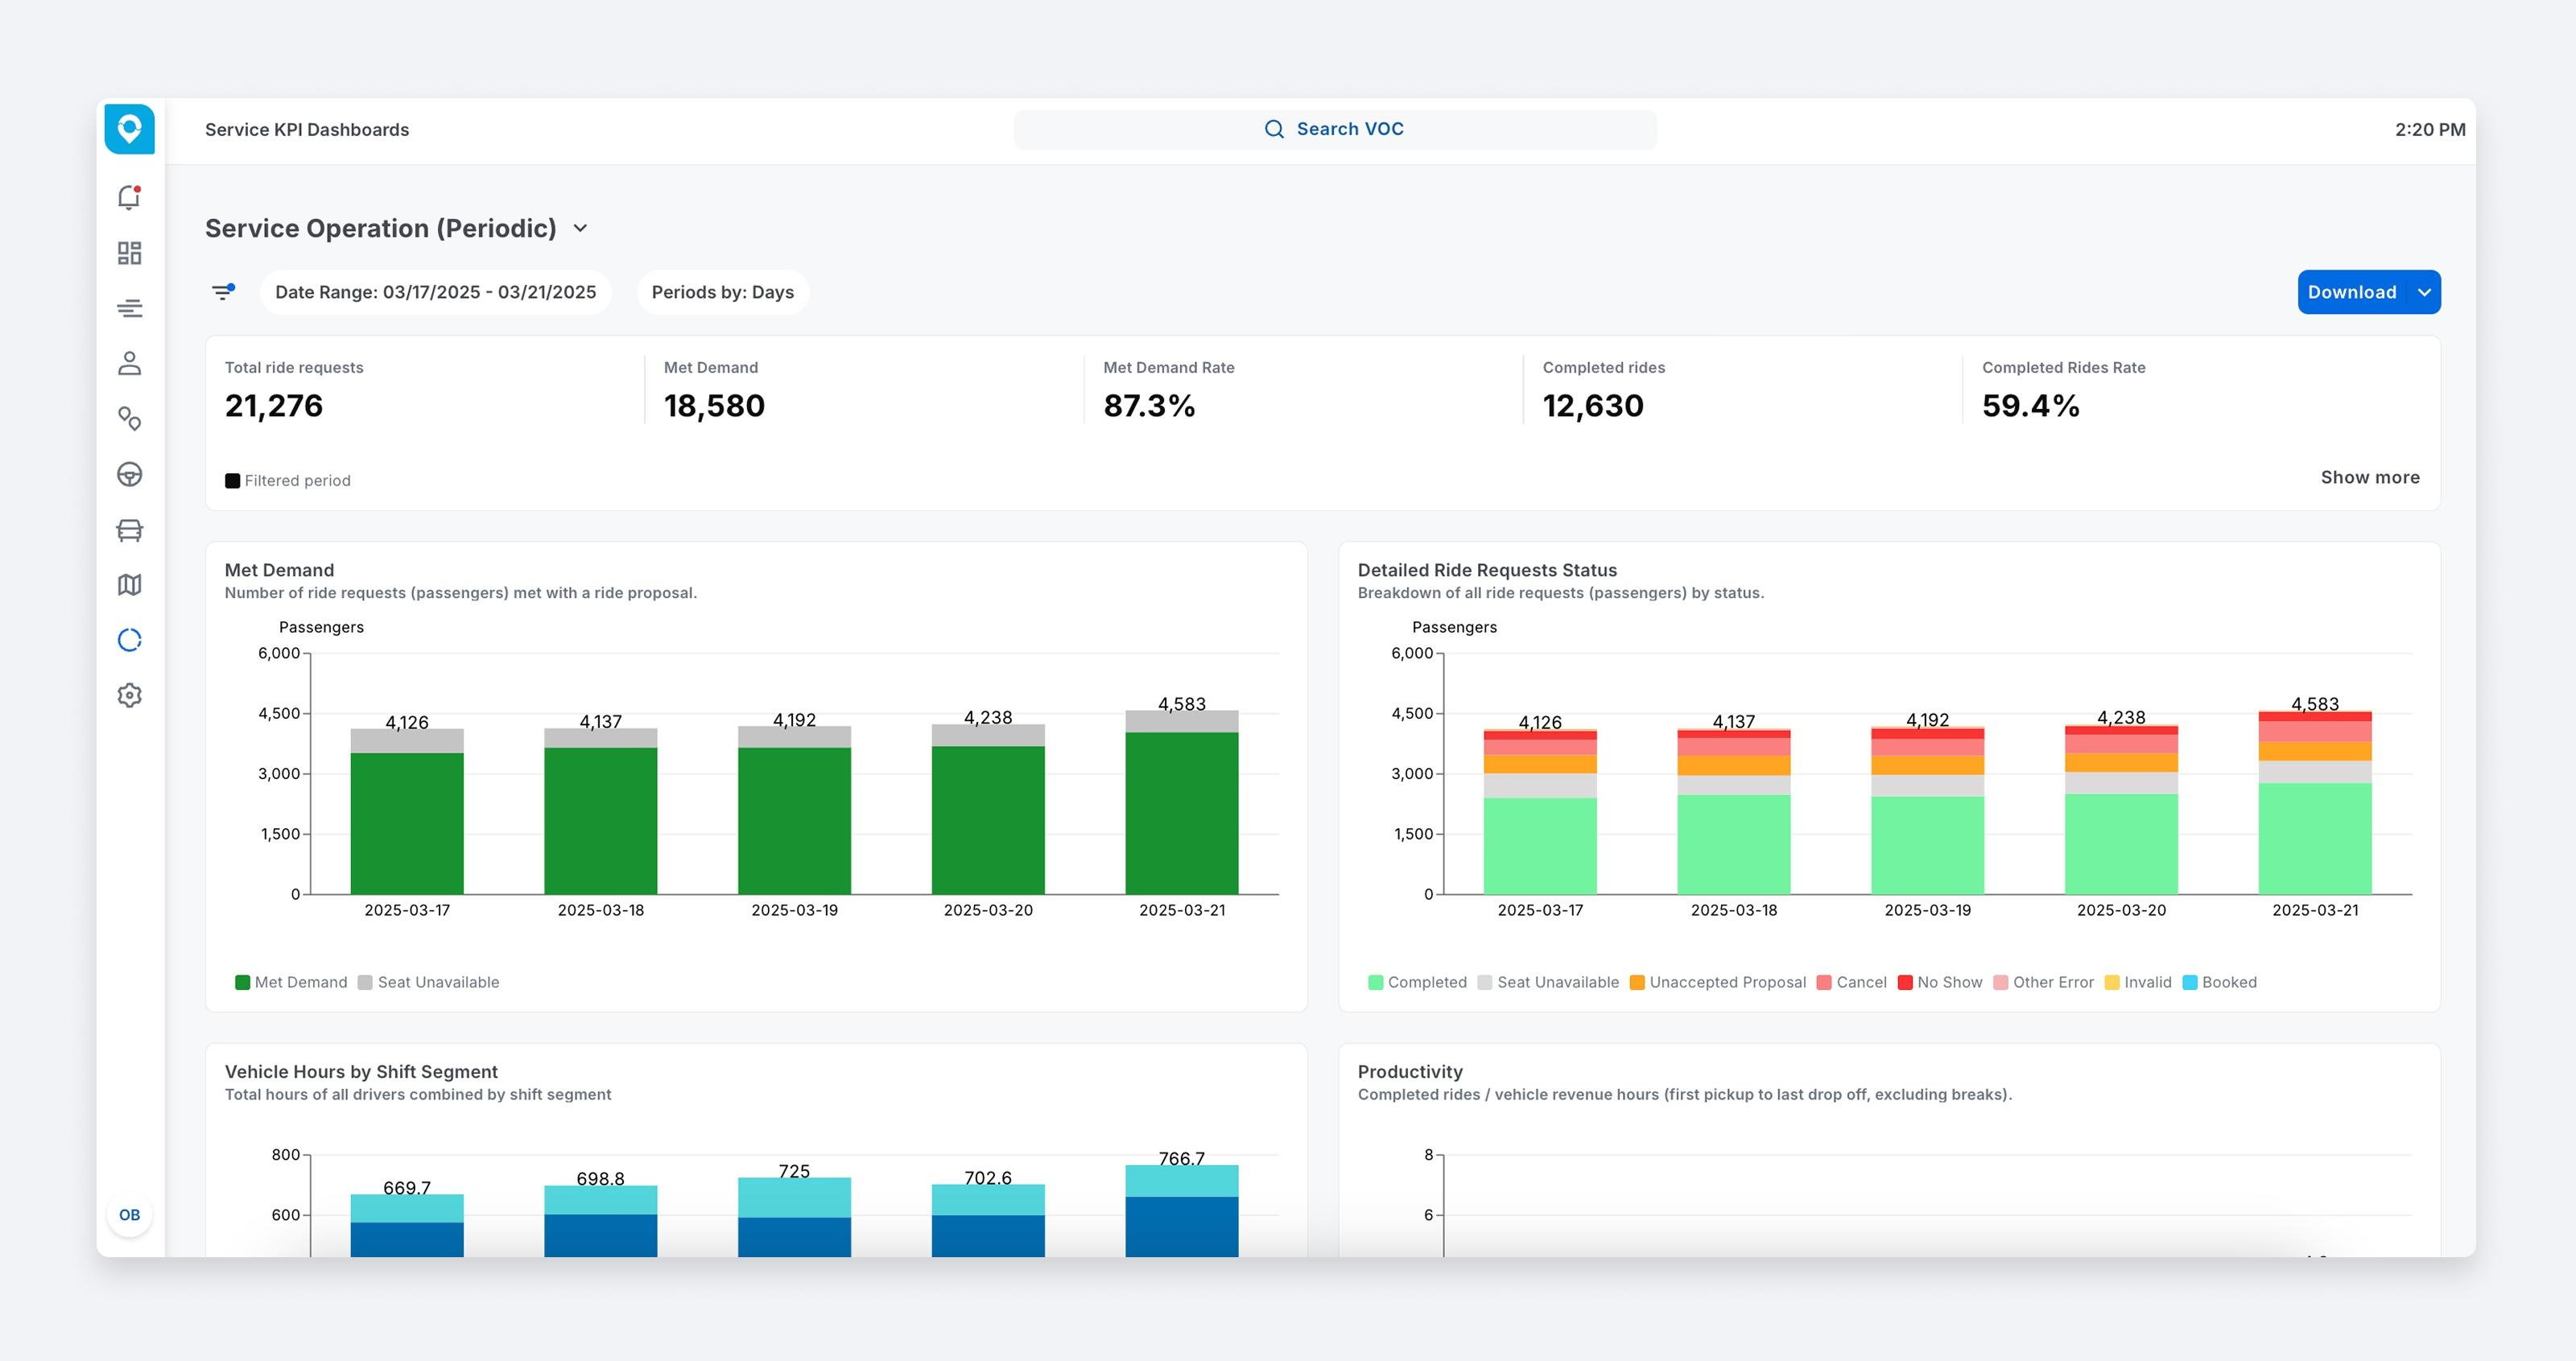
Task: Click the app logo home icon
Action: (x=129, y=129)
